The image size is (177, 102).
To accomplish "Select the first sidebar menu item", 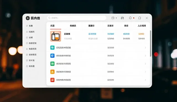I will 30,26.
